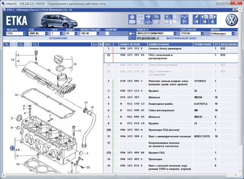
Task: Click the illustration list layout icon
Action: [95, 45]
